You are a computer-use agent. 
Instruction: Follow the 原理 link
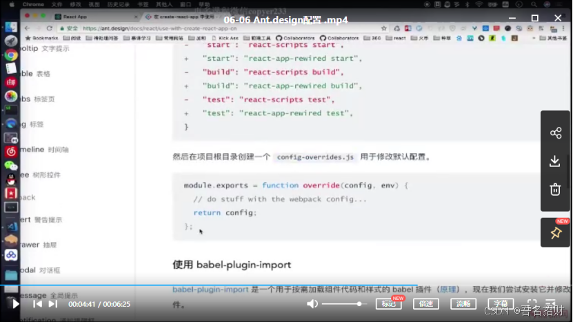448,290
